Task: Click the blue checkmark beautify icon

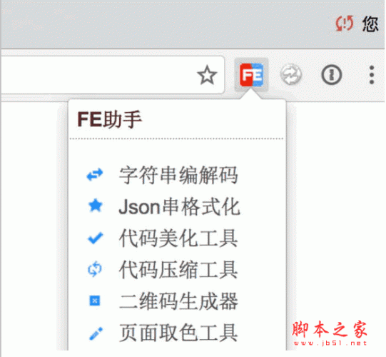Action: (96, 238)
